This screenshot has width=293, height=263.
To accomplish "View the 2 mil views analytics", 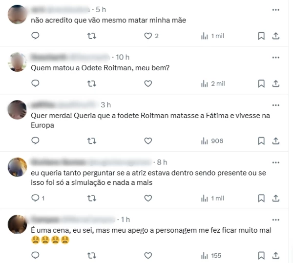I will (x=213, y=83).
